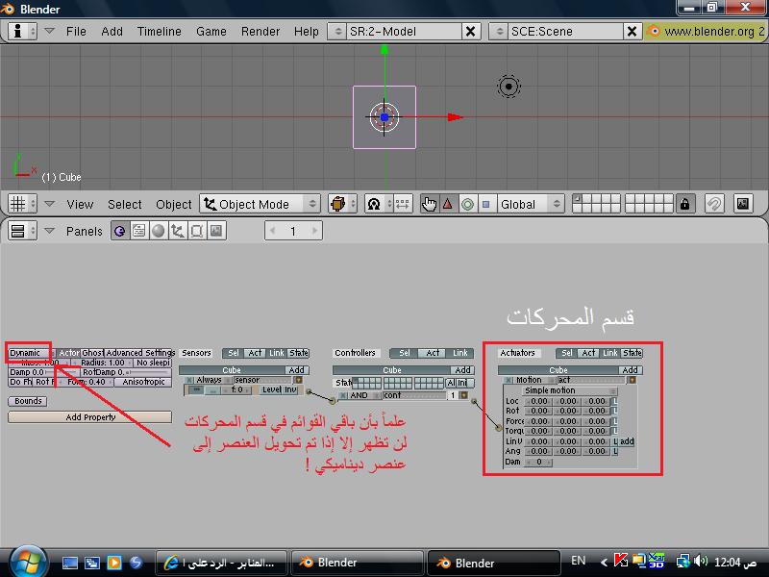Delete the AND controller with X
Screen dimensions: 769x577
click(343, 395)
